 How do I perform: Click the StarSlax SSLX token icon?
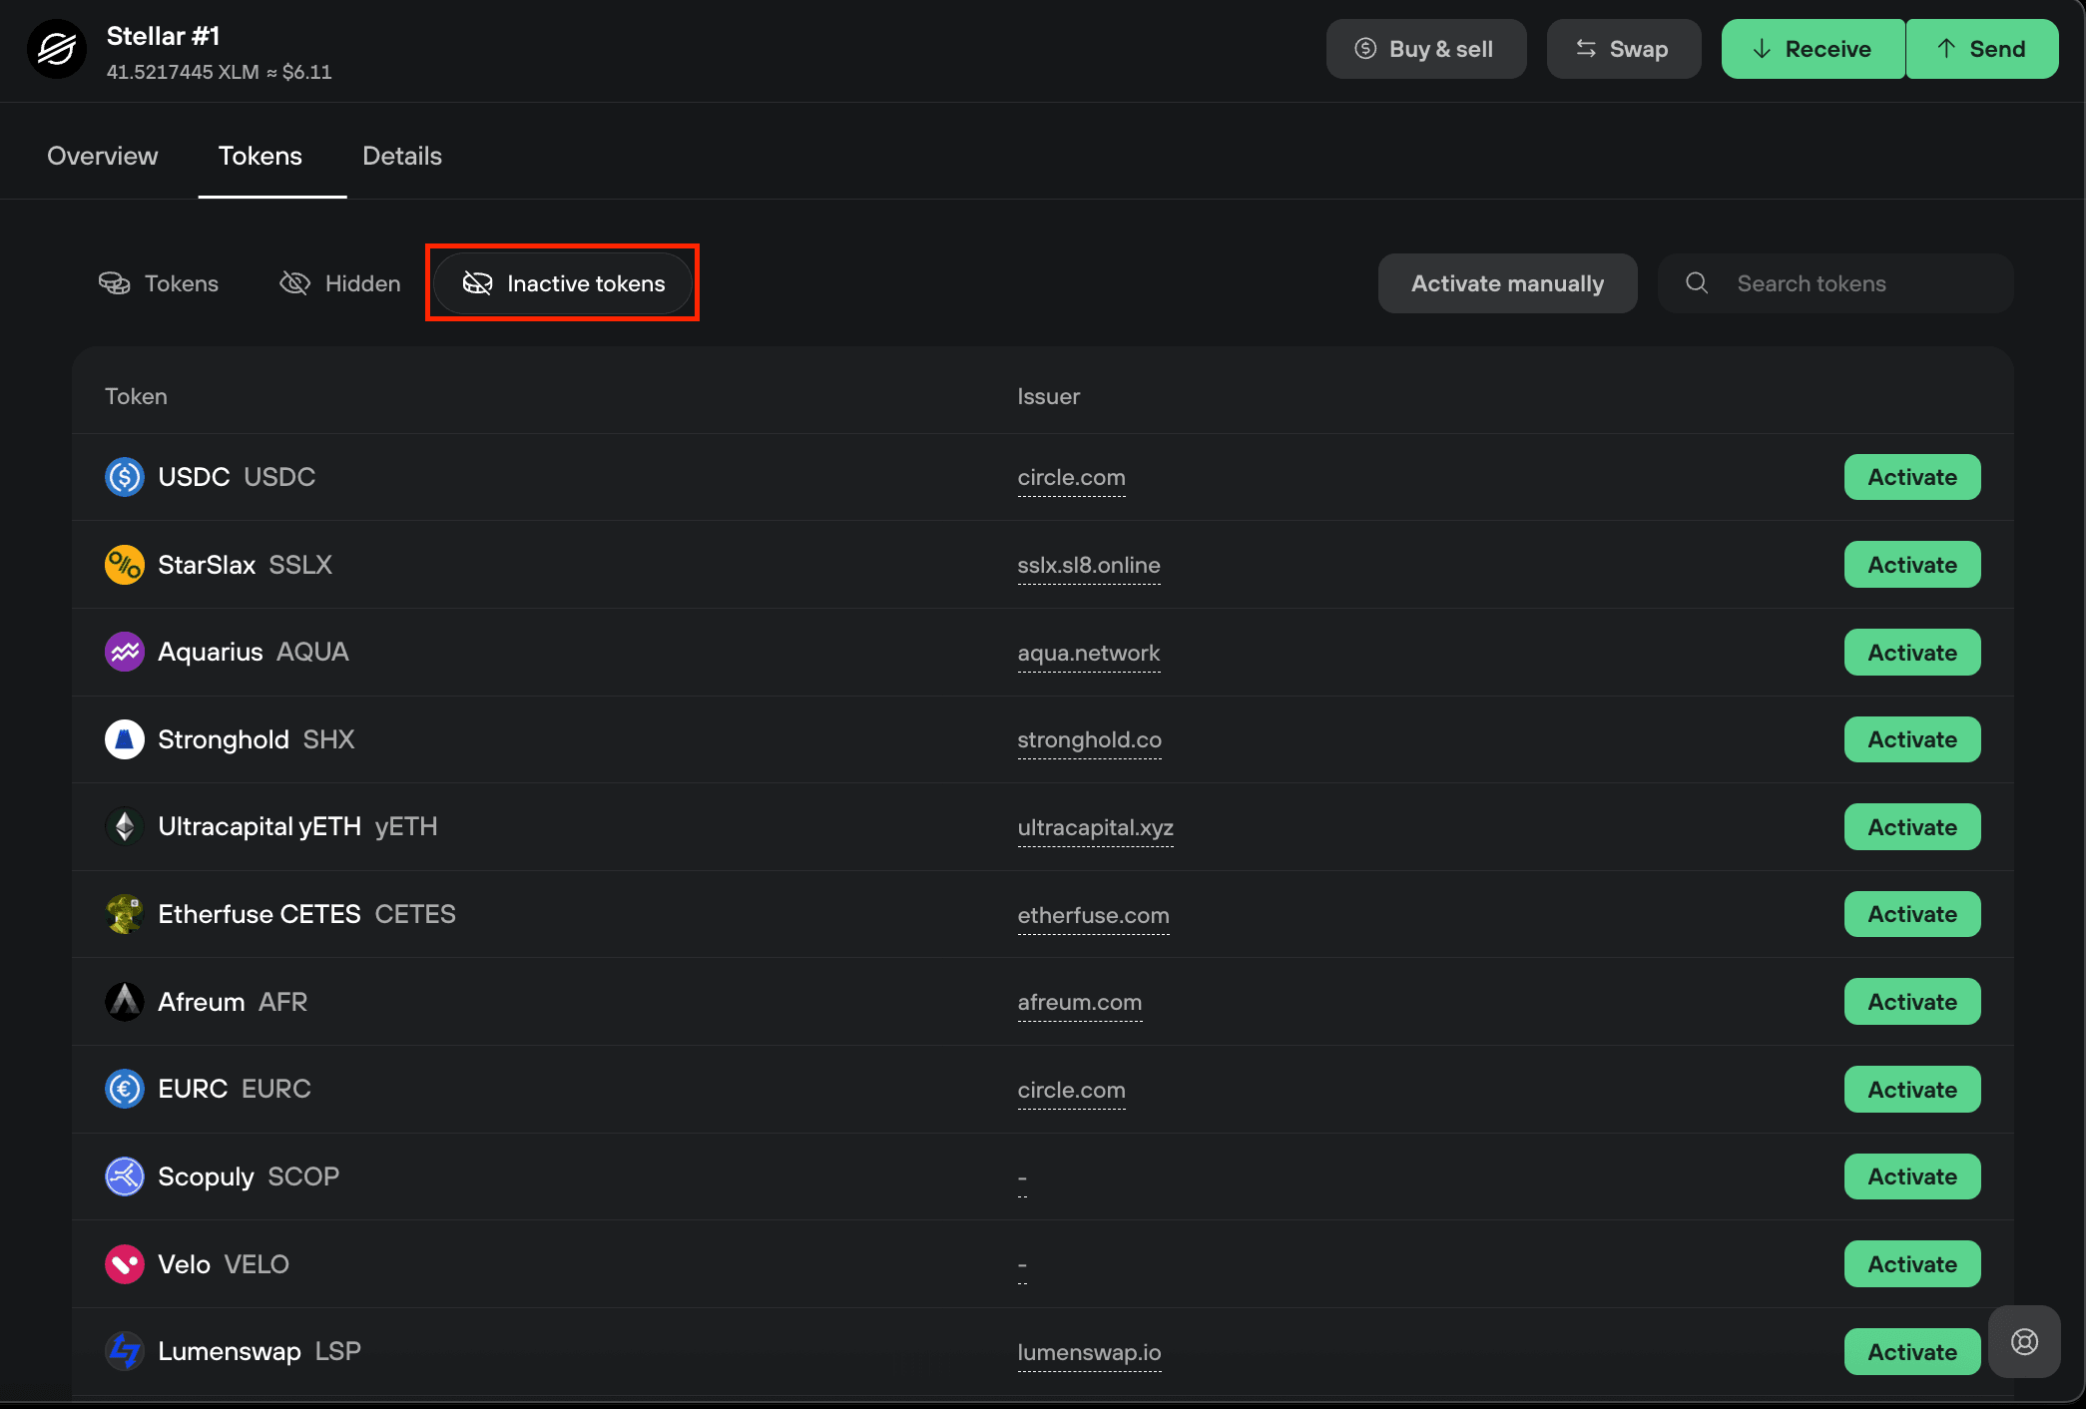click(x=125, y=565)
